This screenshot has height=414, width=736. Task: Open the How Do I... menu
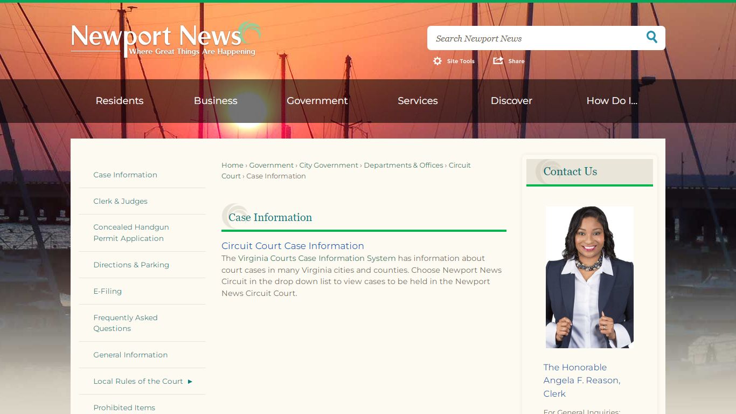(x=612, y=101)
